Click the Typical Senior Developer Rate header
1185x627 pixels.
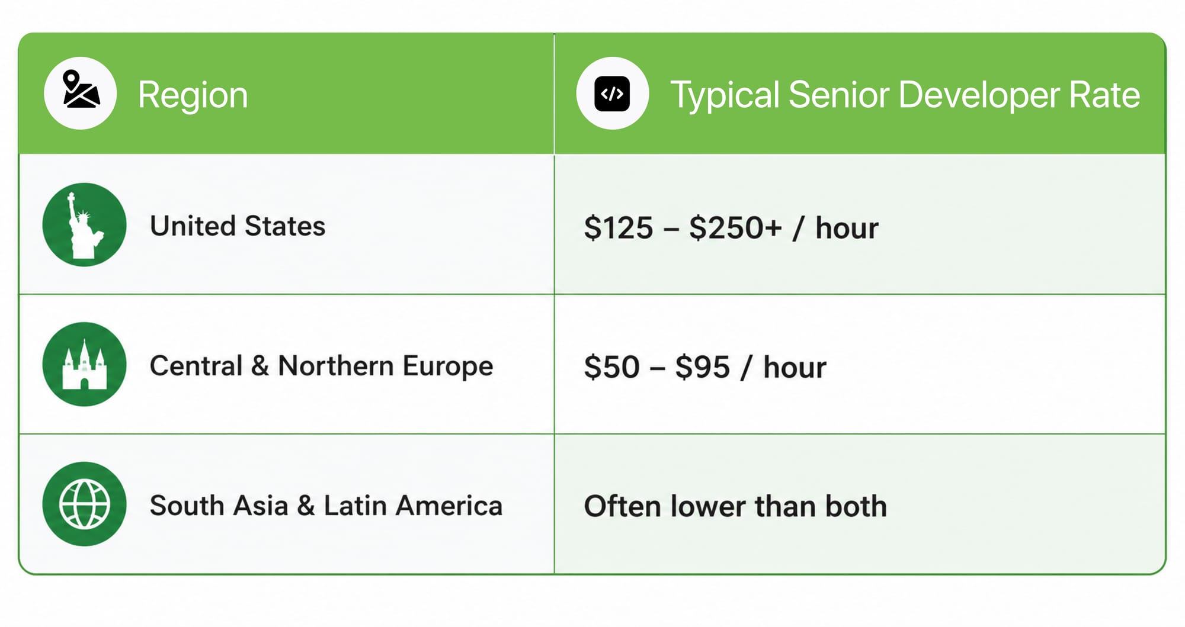(x=905, y=95)
